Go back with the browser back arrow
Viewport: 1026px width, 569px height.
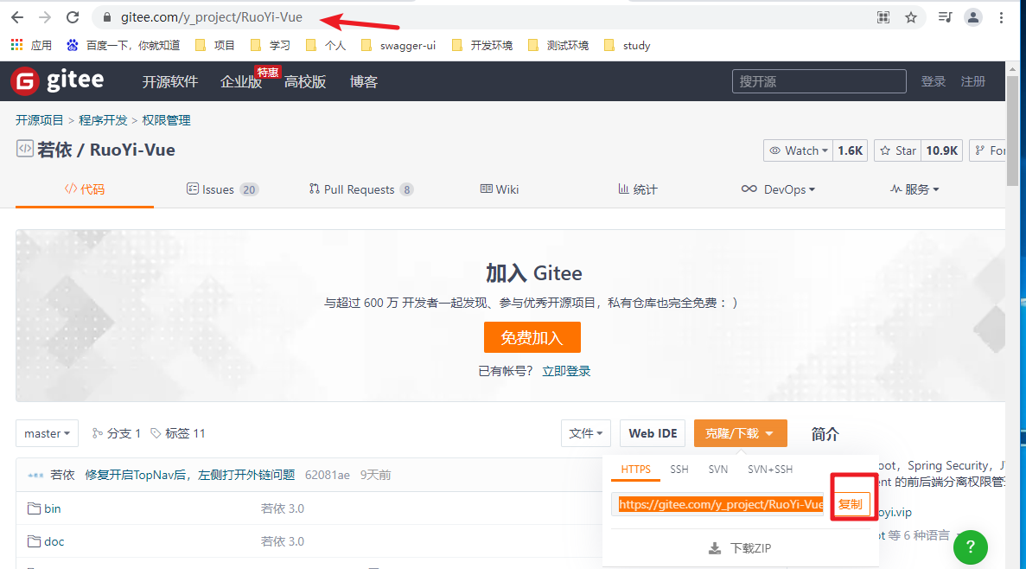click(x=17, y=17)
